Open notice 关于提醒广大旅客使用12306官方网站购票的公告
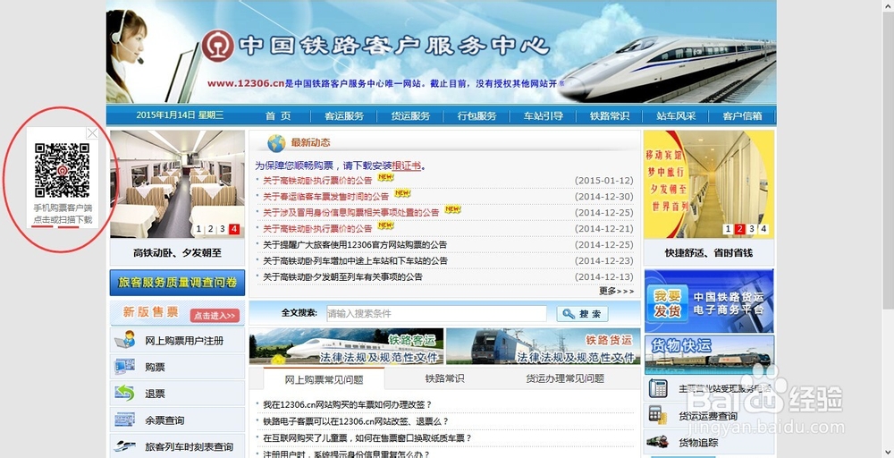 tap(355, 245)
